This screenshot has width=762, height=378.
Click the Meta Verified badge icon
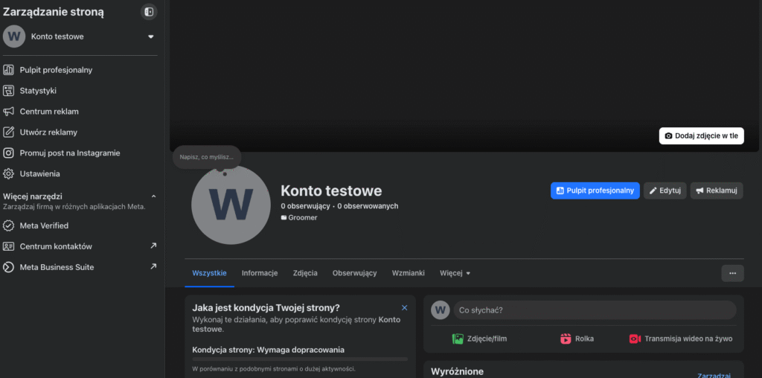8,226
